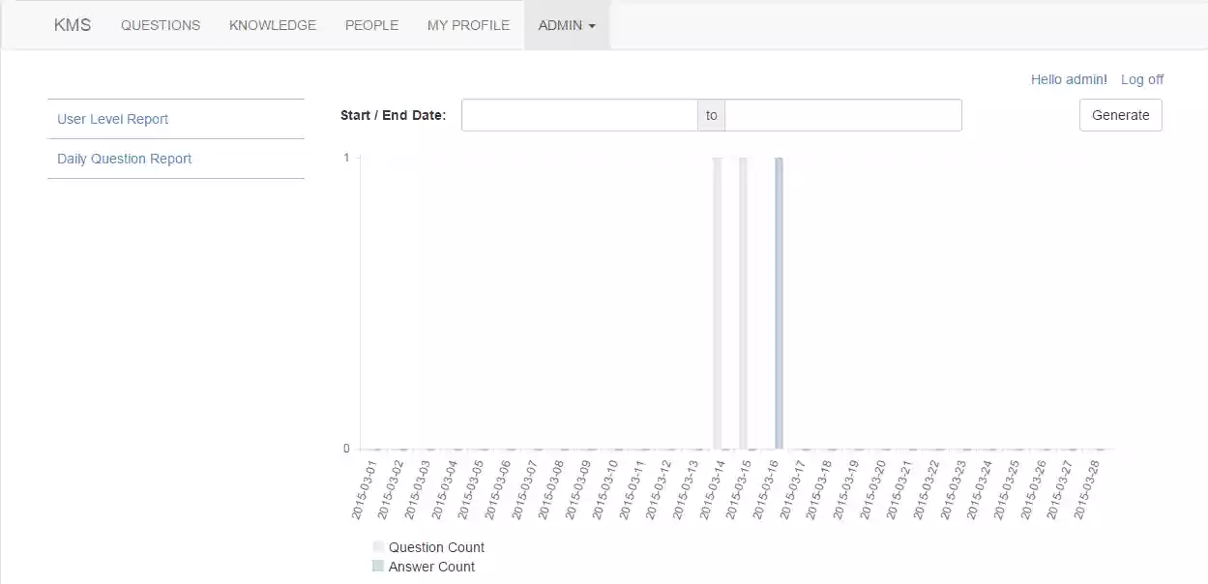Focus the end date input field

point(843,115)
